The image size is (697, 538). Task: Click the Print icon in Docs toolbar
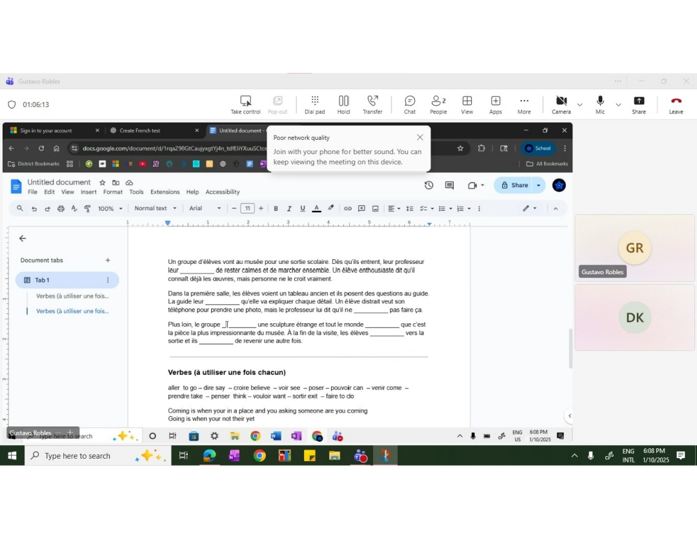click(61, 208)
